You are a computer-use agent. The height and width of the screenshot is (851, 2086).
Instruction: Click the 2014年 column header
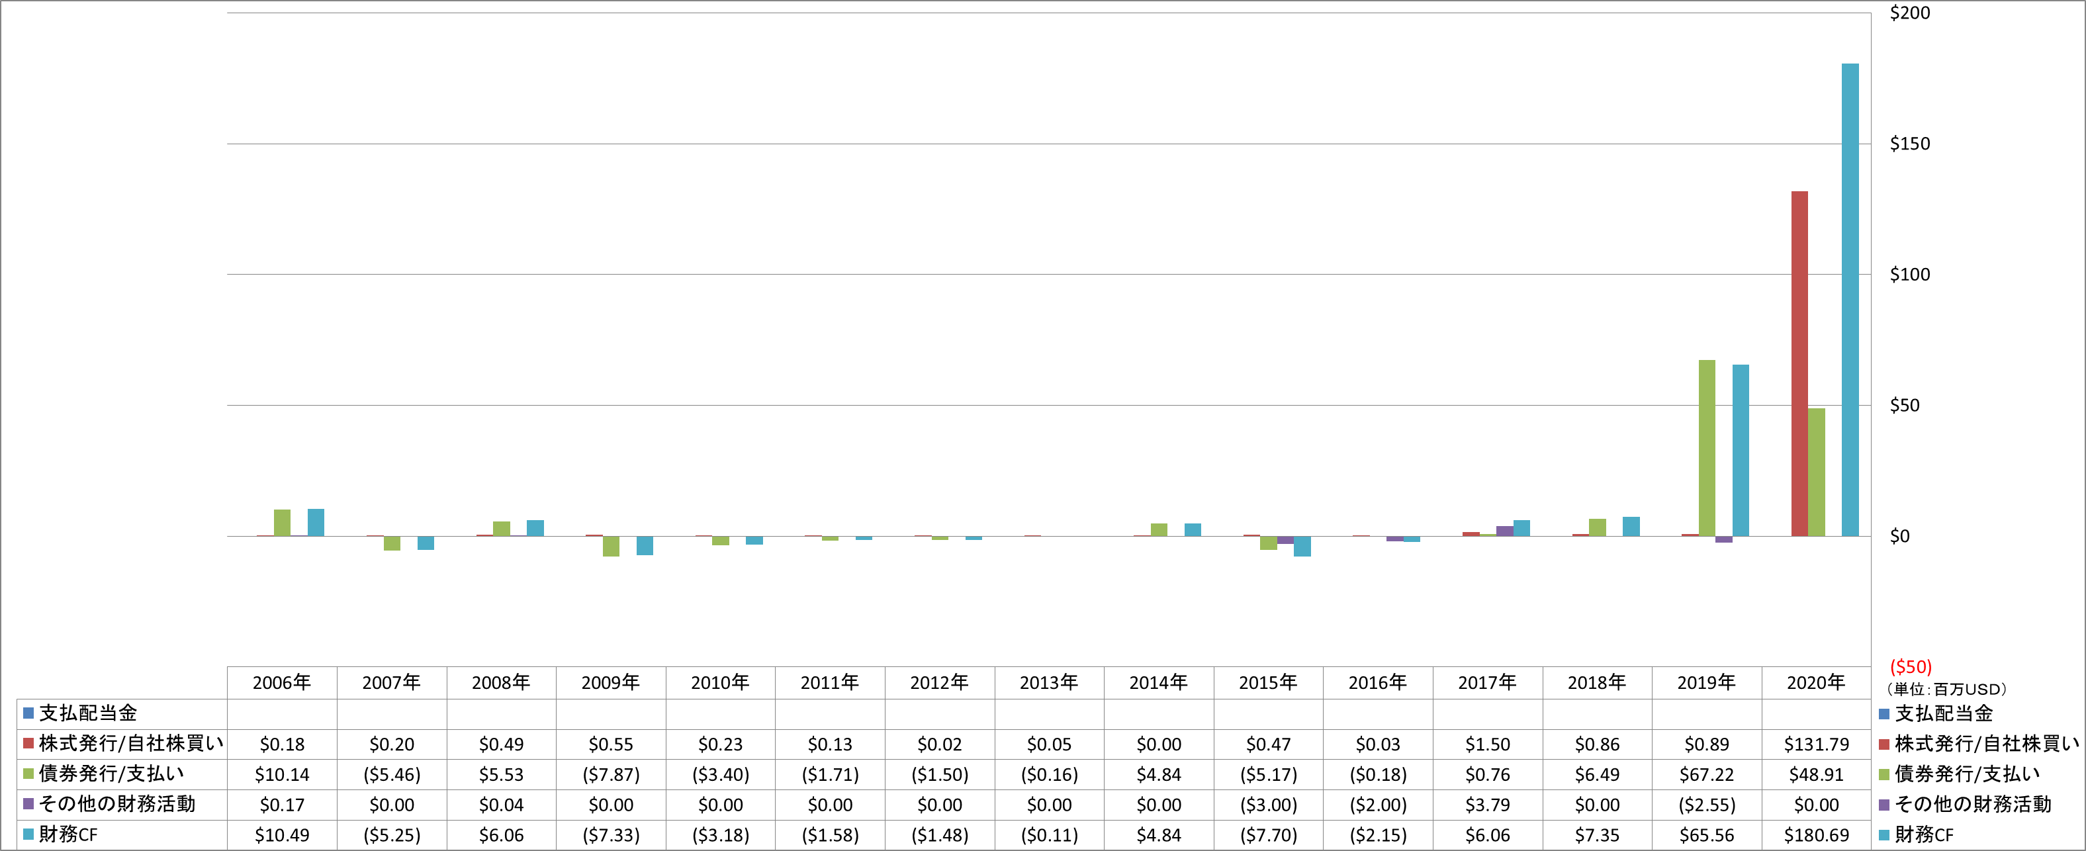click(1159, 682)
